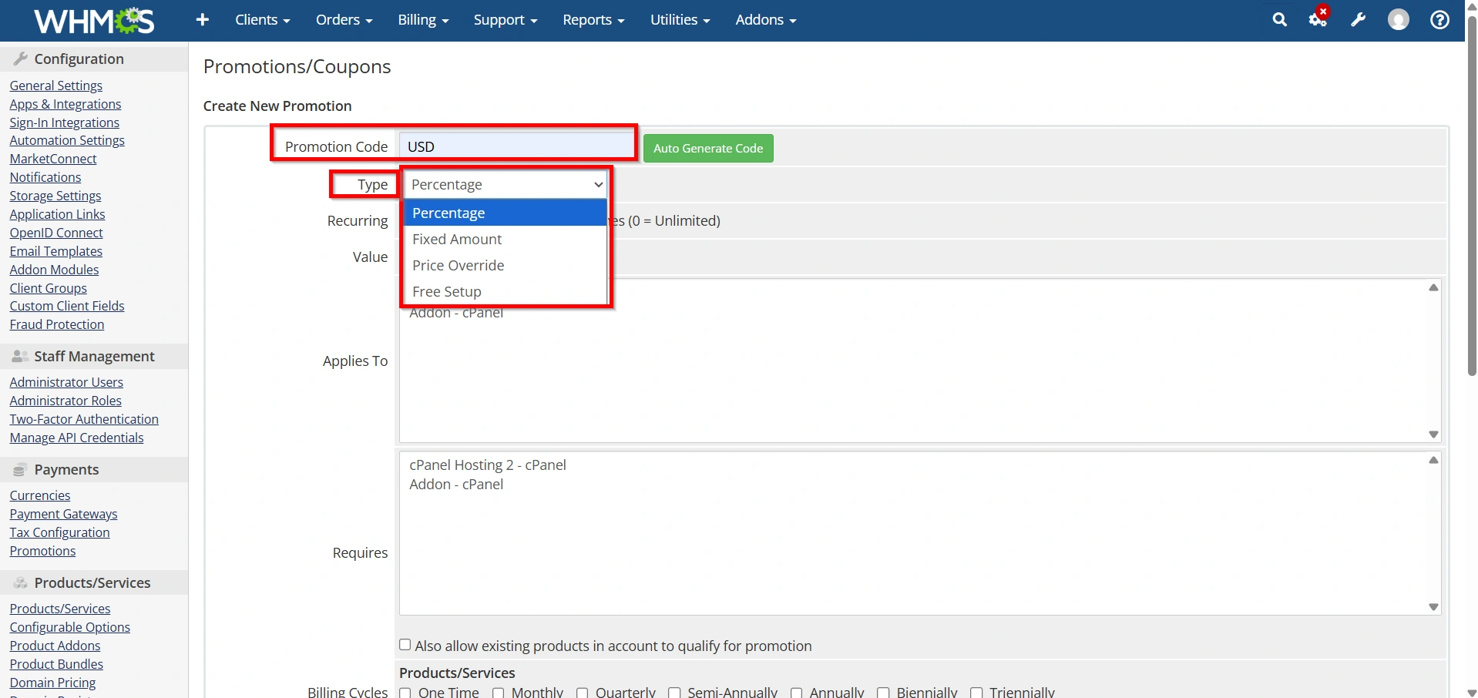Open the Orders menu
Image resolution: width=1478 pixels, height=698 pixels.
(x=344, y=20)
